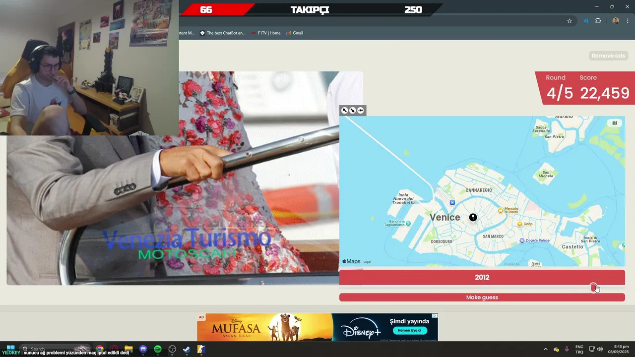Click the Mufasa Disney+ ad banner
The image size is (635, 357).
(x=317, y=327)
